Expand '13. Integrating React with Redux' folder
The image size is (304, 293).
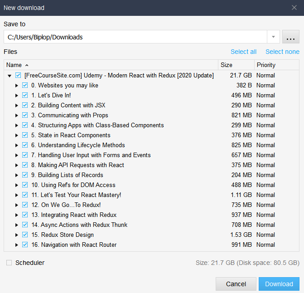(x=17, y=215)
